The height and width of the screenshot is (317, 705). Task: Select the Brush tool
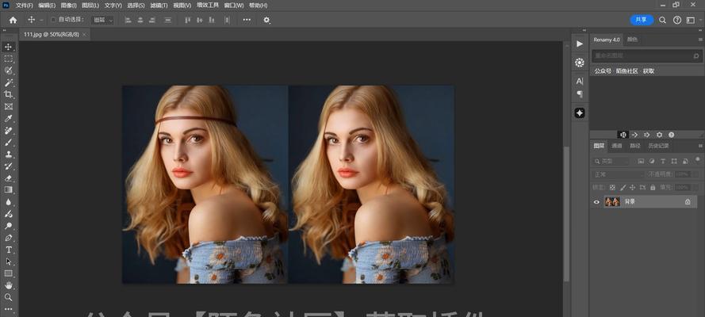[x=8, y=143]
